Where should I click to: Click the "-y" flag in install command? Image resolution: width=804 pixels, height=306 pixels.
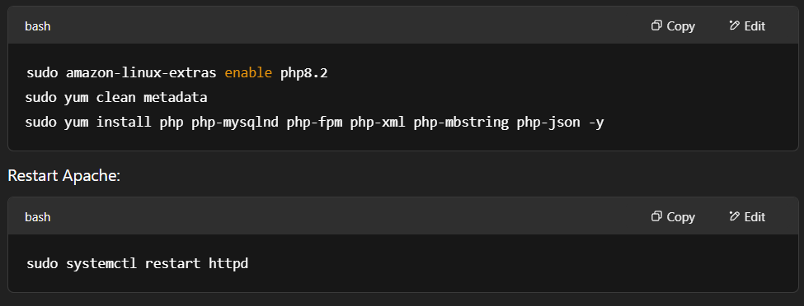click(x=596, y=123)
